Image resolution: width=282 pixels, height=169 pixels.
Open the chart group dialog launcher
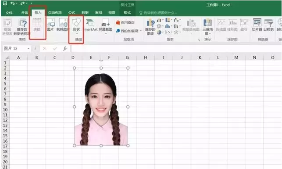click(199, 40)
